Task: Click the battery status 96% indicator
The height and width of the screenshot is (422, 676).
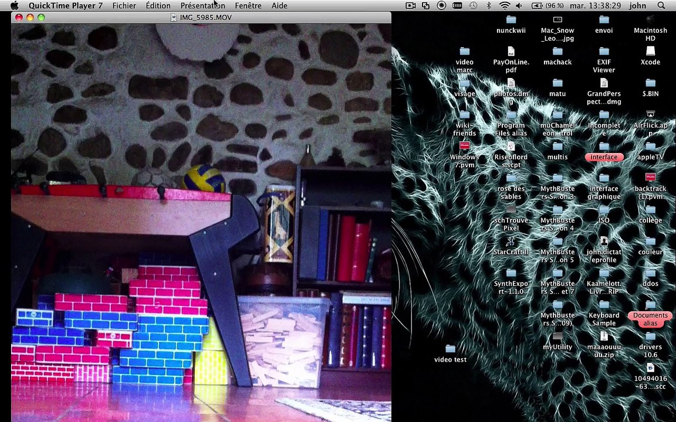Action: (x=547, y=6)
